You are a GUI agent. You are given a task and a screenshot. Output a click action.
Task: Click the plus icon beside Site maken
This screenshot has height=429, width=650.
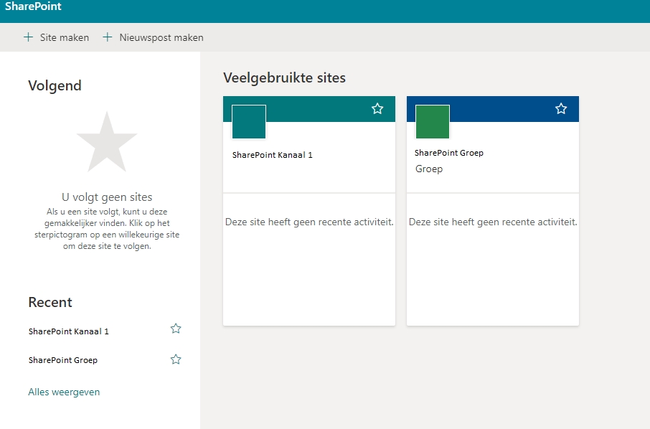28,37
